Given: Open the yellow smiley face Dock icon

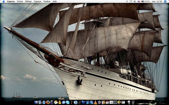Looking at the screenshot, I should click(119, 102).
